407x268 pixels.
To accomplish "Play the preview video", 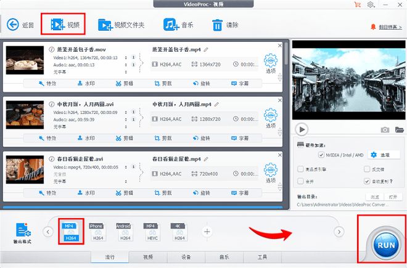I will tap(302, 129).
